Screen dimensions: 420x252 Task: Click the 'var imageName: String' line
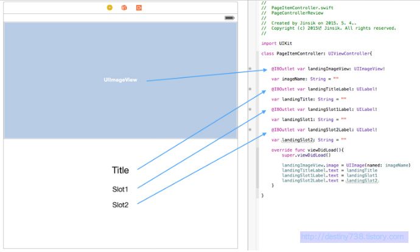pyautogui.click(x=305, y=79)
